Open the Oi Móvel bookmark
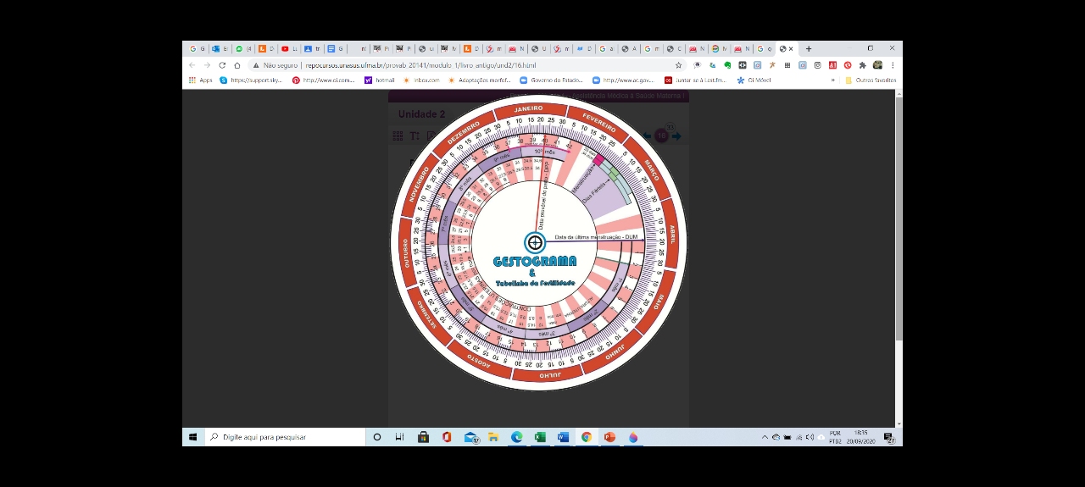 point(754,80)
